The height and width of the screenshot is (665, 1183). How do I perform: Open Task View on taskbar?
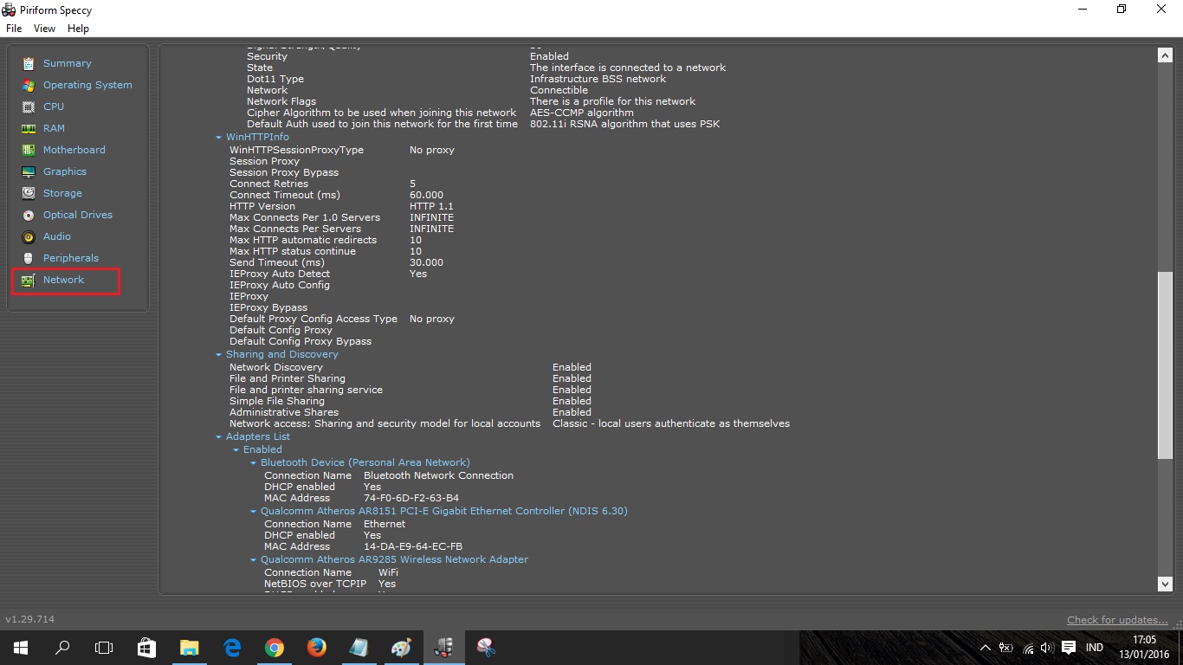[104, 647]
